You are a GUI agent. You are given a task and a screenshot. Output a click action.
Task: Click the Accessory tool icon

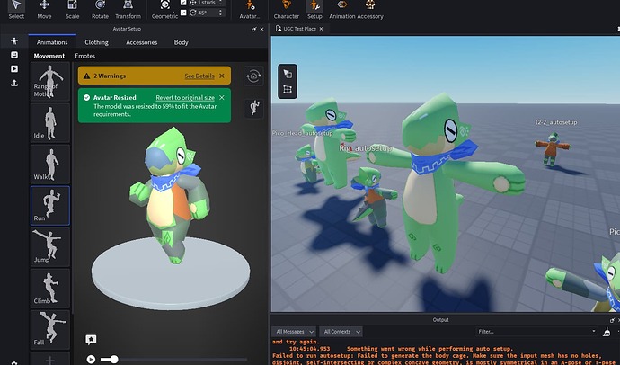369,9
